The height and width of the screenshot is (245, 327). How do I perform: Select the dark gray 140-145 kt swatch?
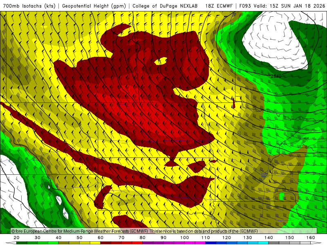coord(274,243)
